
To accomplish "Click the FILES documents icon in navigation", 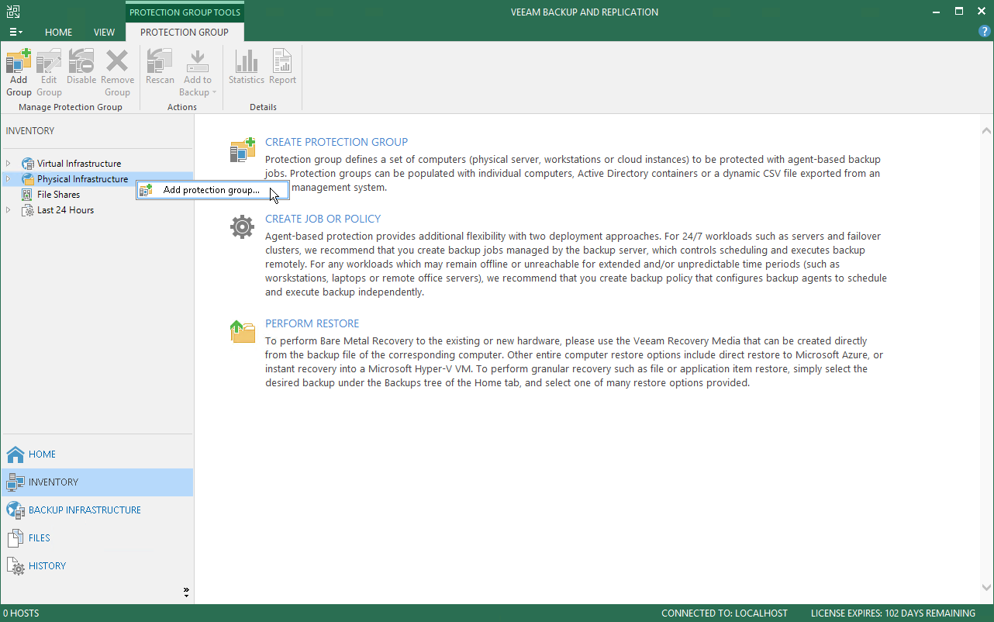I will pos(16,538).
